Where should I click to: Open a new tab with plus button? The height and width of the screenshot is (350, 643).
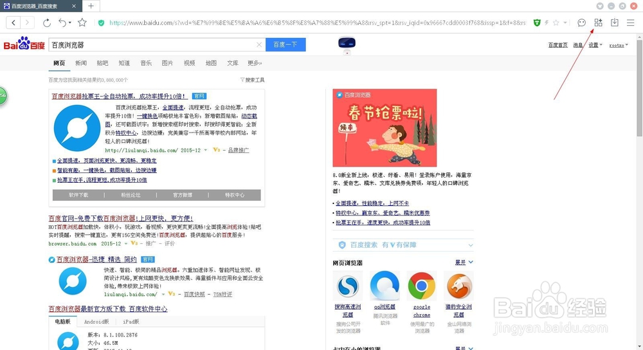pyautogui.click(x=91, y=6)
